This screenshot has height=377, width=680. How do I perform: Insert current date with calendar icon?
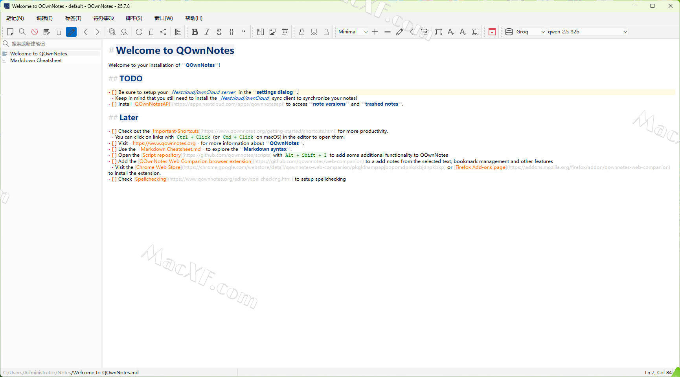click(285, 32)
